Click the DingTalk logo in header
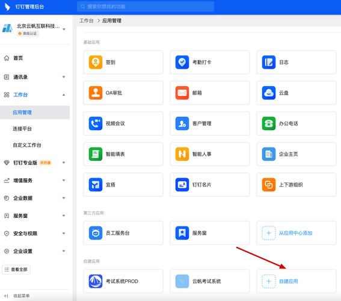This screenshot has width=341, height=301. [x=7, y=7]
